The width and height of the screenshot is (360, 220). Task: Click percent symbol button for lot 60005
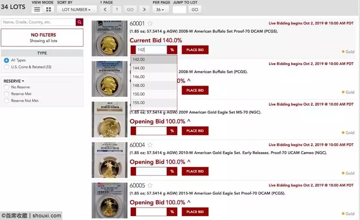(172, 212)
